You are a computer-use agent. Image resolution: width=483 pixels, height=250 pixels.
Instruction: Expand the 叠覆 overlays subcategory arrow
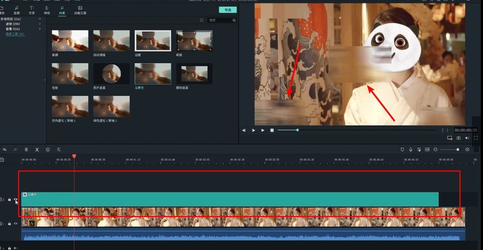pyautogui.click(x=40, y=29)
